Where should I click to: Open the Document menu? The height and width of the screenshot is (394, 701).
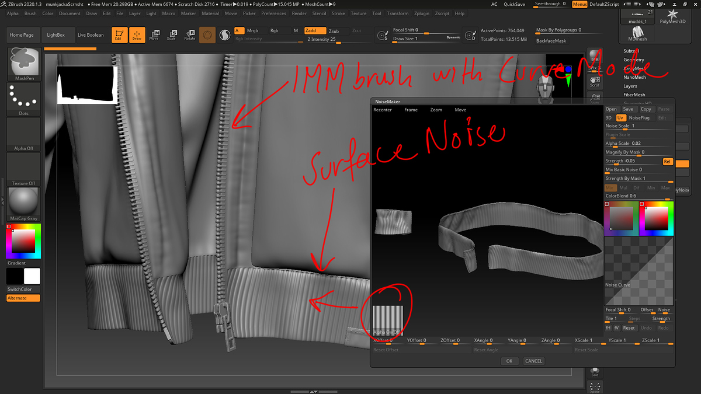coord(70,13)
